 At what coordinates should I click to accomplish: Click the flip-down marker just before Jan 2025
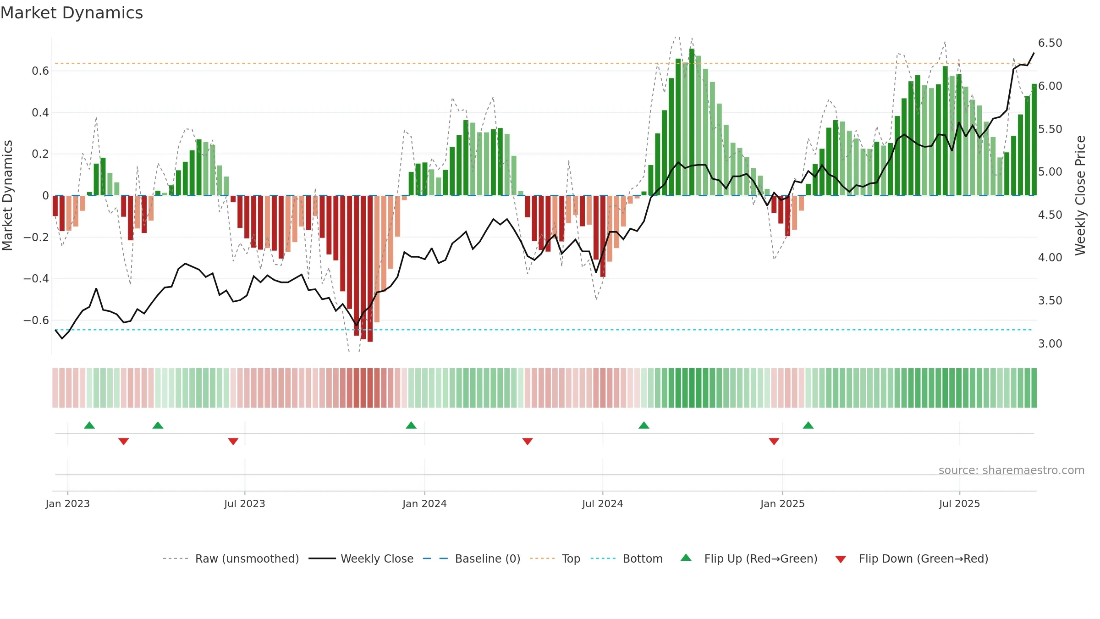(774, 442)
